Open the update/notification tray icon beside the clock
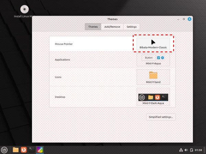 192,150
